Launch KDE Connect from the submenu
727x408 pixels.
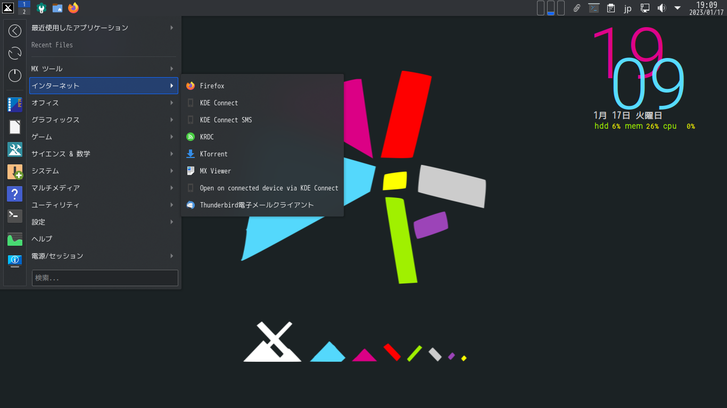pyautogui.click(x=219, y=103)
